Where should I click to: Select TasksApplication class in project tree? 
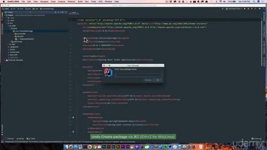coord(25,39)
